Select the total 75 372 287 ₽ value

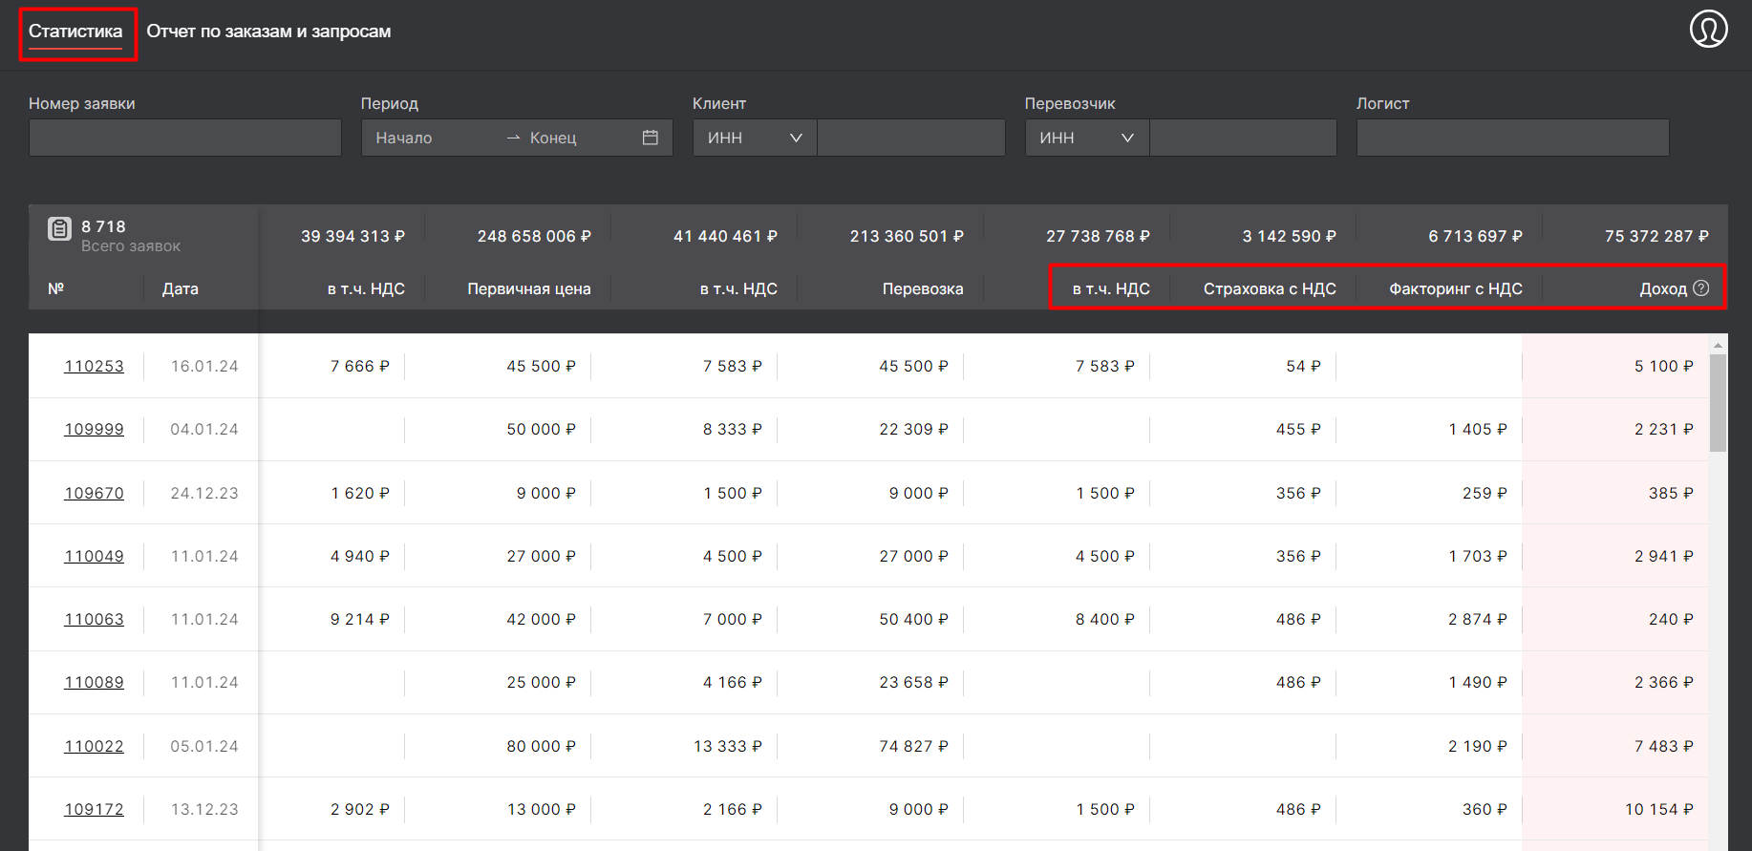point(1656,236)
